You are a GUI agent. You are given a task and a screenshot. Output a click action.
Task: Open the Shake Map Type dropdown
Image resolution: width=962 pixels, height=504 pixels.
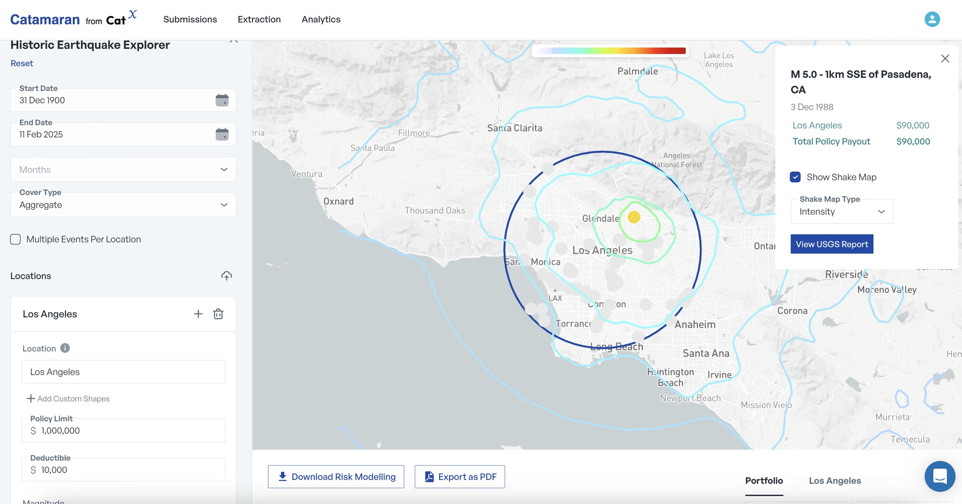click(x=842, y=212)
